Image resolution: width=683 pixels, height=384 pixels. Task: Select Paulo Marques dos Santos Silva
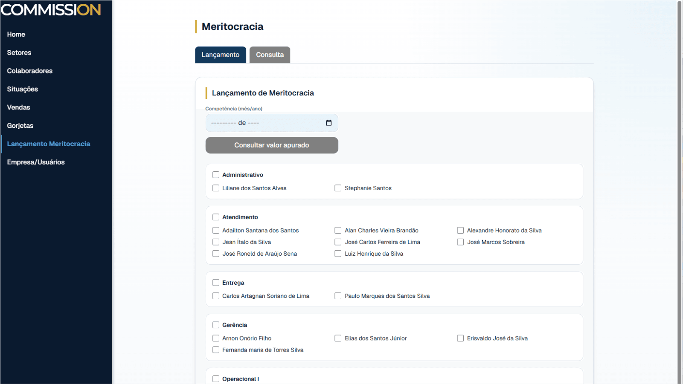click(x=338, y=296)
